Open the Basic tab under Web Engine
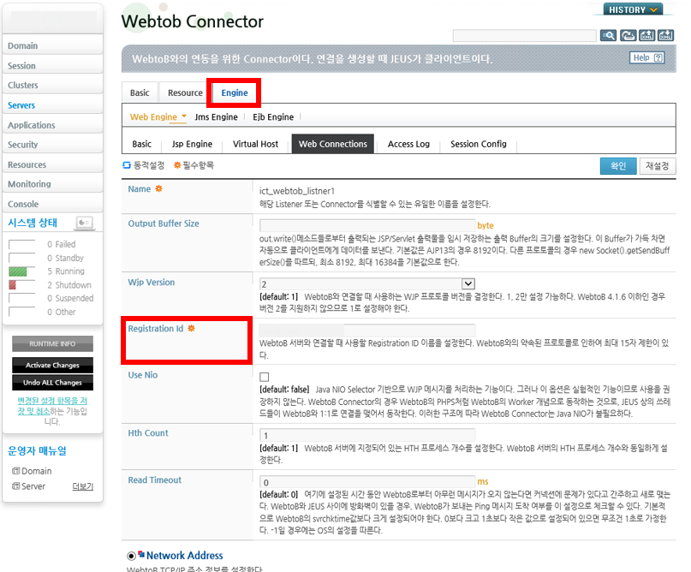 tap(142, 144)
